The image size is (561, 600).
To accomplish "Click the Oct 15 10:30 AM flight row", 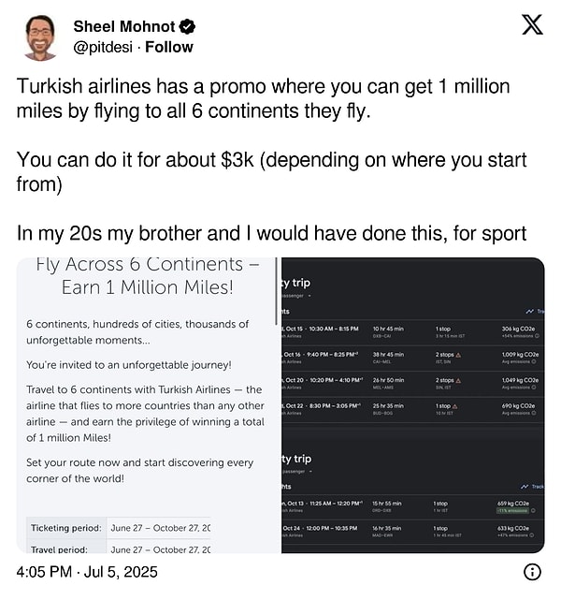I will point(412,332).
